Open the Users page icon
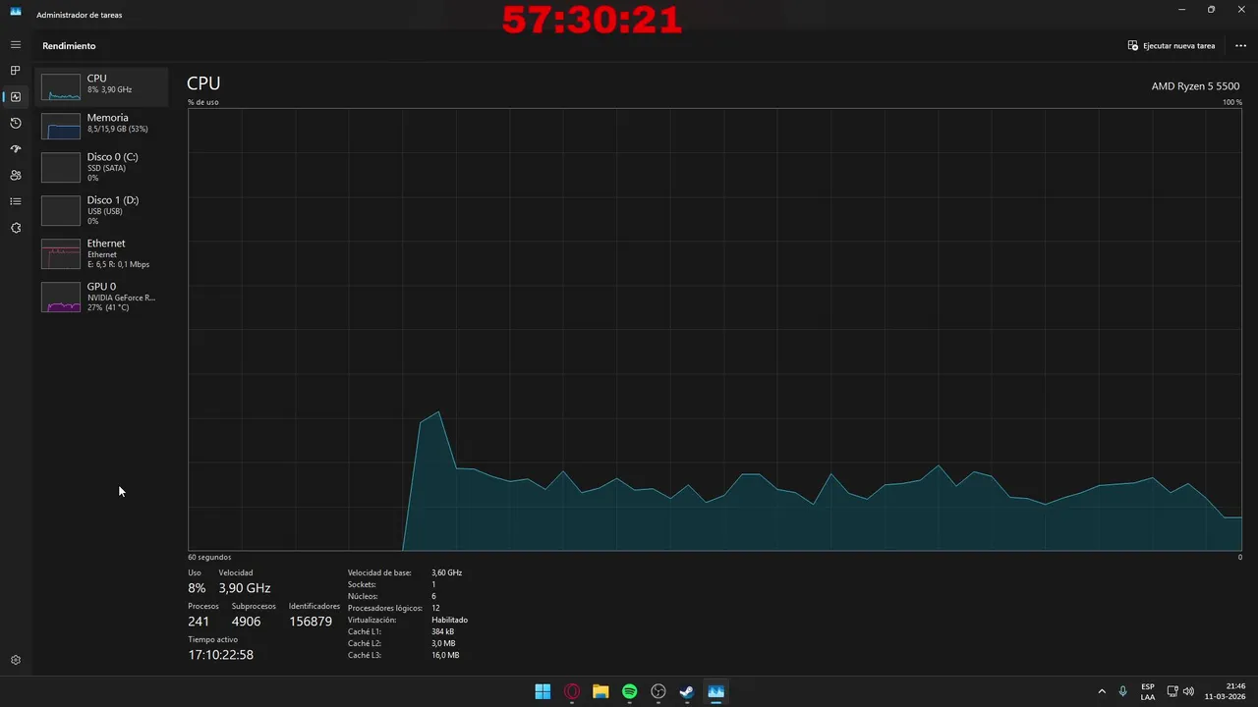The image size is (1258, 707). [x=16, y=175]
